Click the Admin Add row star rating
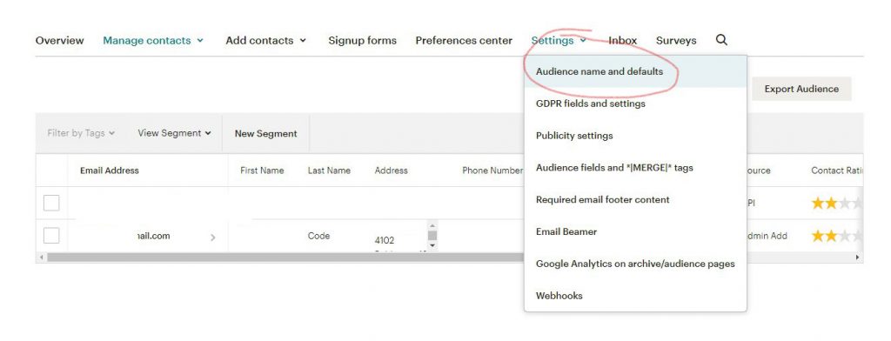The image size is (891, 341). [x=837, y=236]
